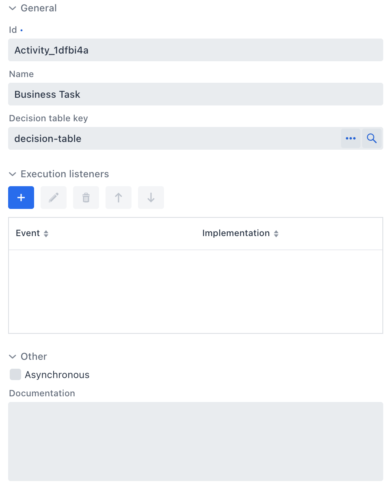
Task: Click the move listener down arrow
Action: point(151,198)
